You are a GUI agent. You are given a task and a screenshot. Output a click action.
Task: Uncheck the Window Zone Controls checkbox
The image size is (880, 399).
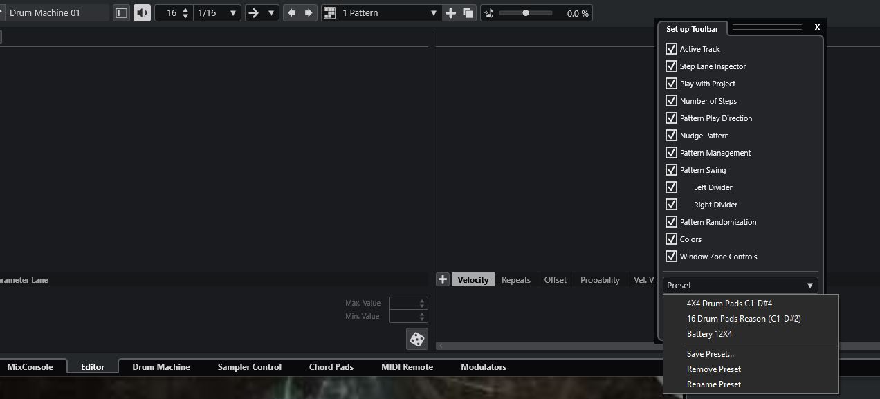coord(671,257)
